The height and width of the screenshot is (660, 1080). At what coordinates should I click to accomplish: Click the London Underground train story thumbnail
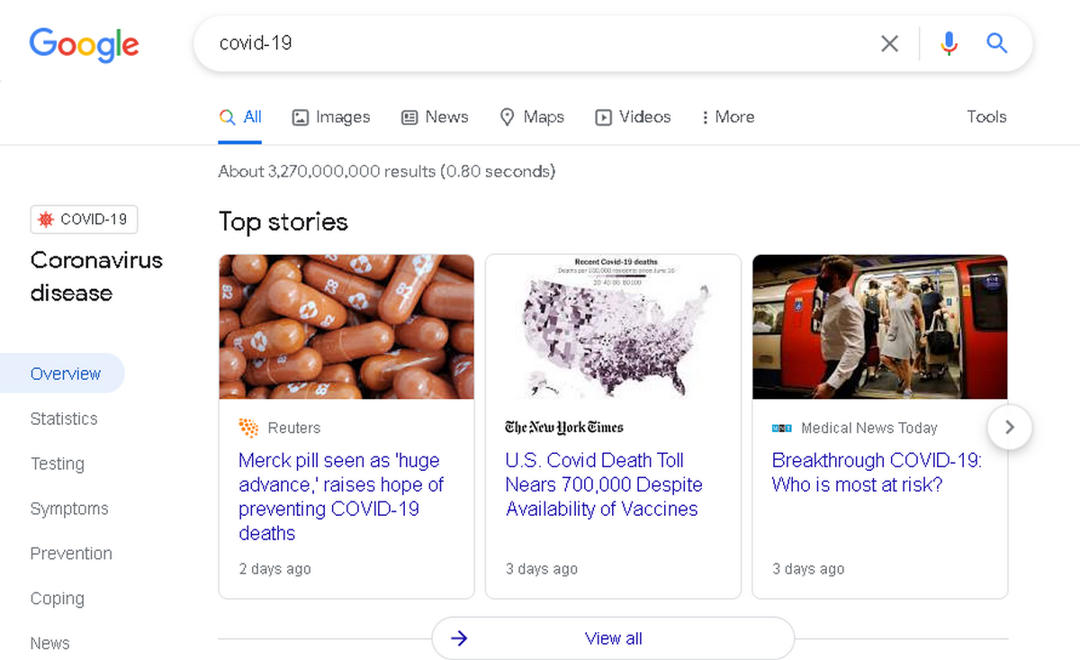[880, 327]
